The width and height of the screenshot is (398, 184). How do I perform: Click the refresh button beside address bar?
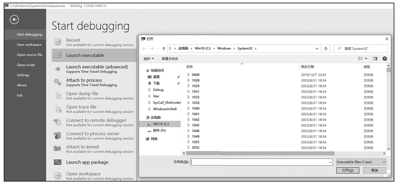click(x=326, y=49)
